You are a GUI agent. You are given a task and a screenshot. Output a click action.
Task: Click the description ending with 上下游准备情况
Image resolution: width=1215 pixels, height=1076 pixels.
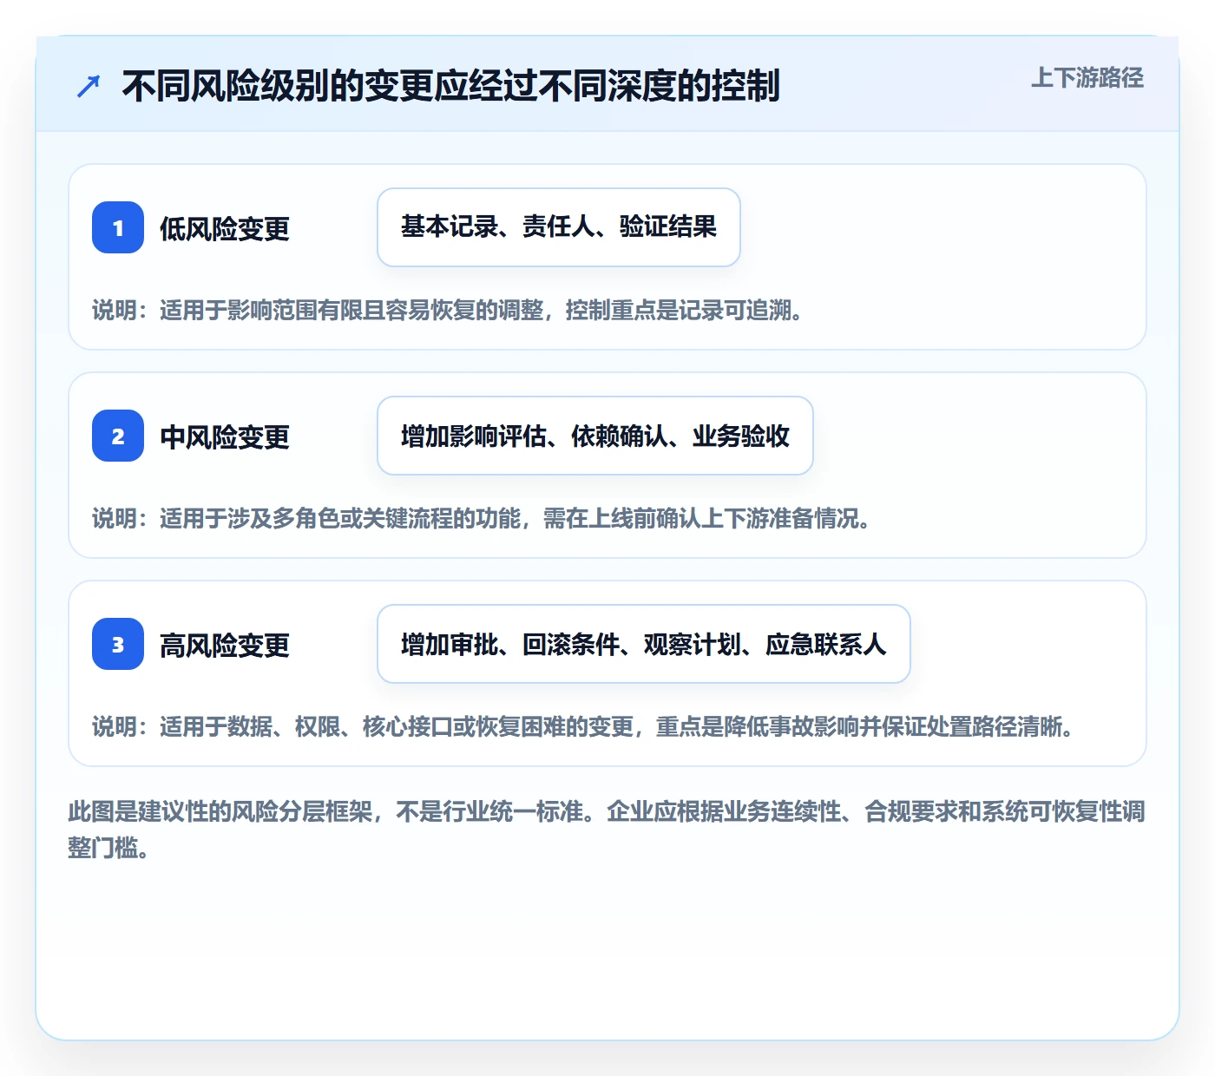(482, 518)
